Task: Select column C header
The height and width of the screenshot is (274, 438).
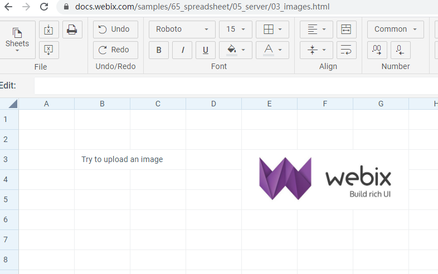Action: (158, 104)
